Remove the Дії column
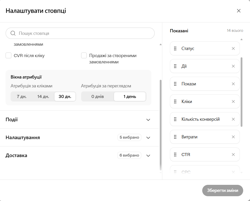 click(x=233, y=66)
